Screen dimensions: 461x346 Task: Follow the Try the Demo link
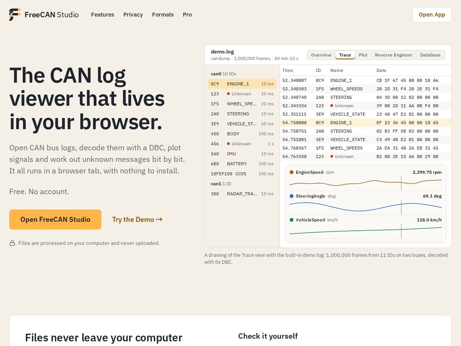137,220
